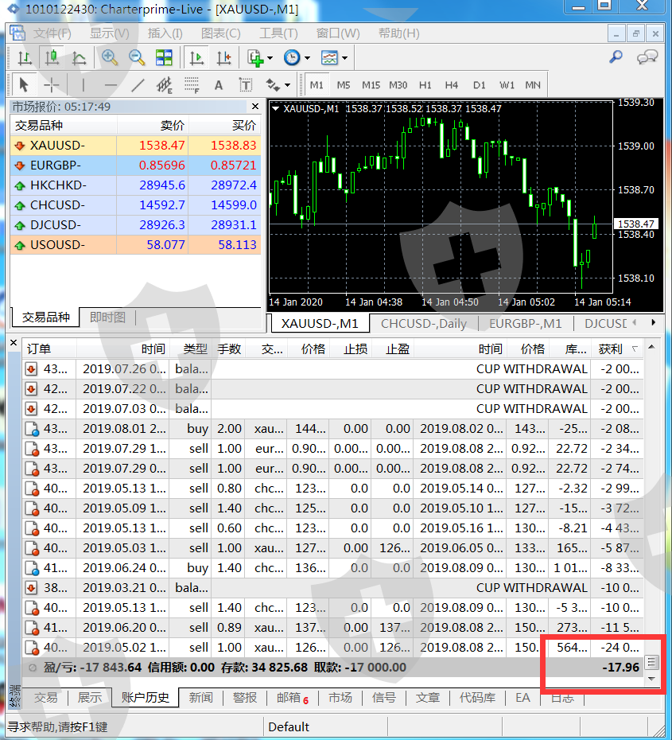The height and width of the screenshot is (740, 672).
Task: Select XAUUSD- row in market watch
Action: (64, 146)
